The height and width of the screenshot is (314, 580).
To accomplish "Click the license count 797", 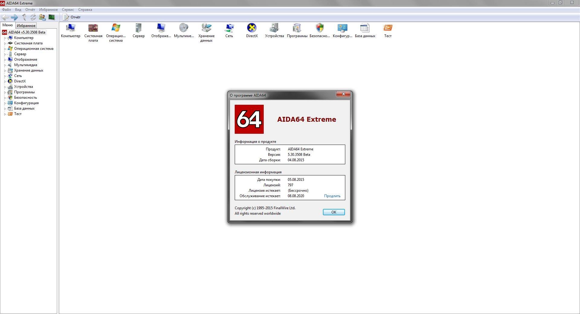I will click(290, 185).
